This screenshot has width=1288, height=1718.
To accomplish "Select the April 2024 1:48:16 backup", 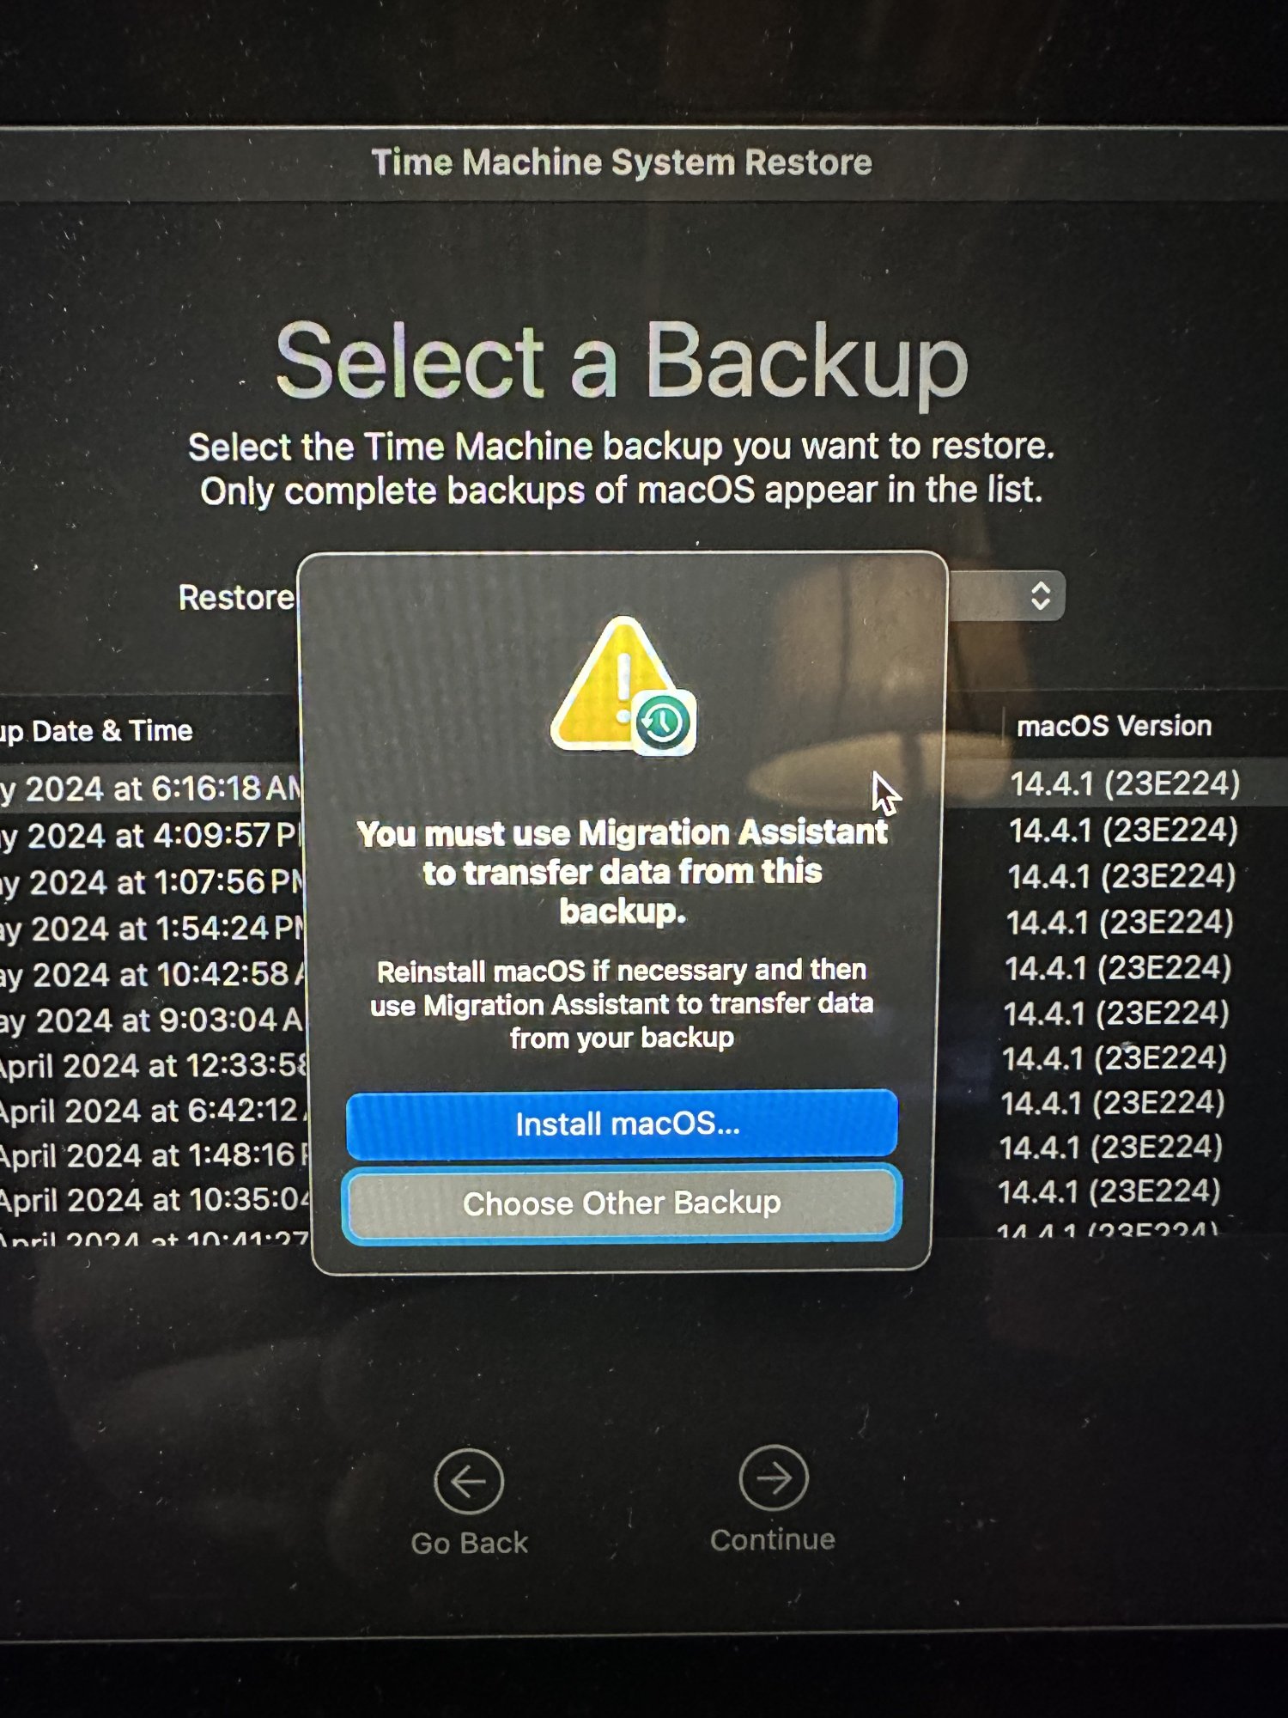I will coord(155,1154).
